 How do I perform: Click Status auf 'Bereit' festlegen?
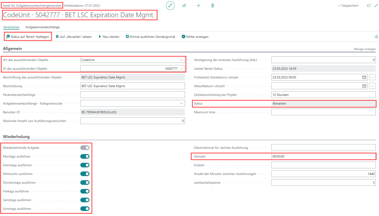coord(28,37)
